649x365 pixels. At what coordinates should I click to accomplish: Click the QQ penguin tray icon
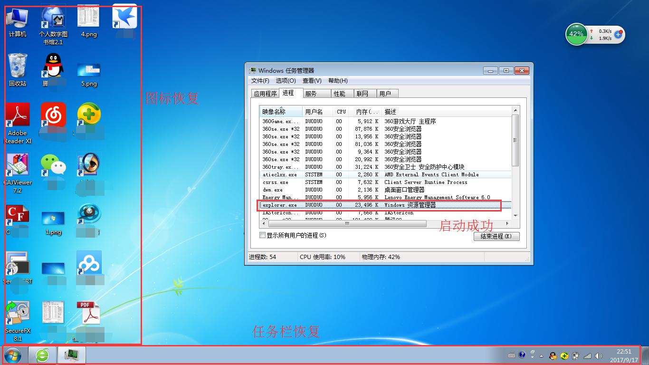point(553,355)
